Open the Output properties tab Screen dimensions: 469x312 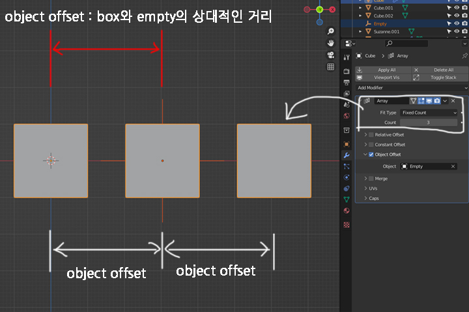click(x=347, y=83)
